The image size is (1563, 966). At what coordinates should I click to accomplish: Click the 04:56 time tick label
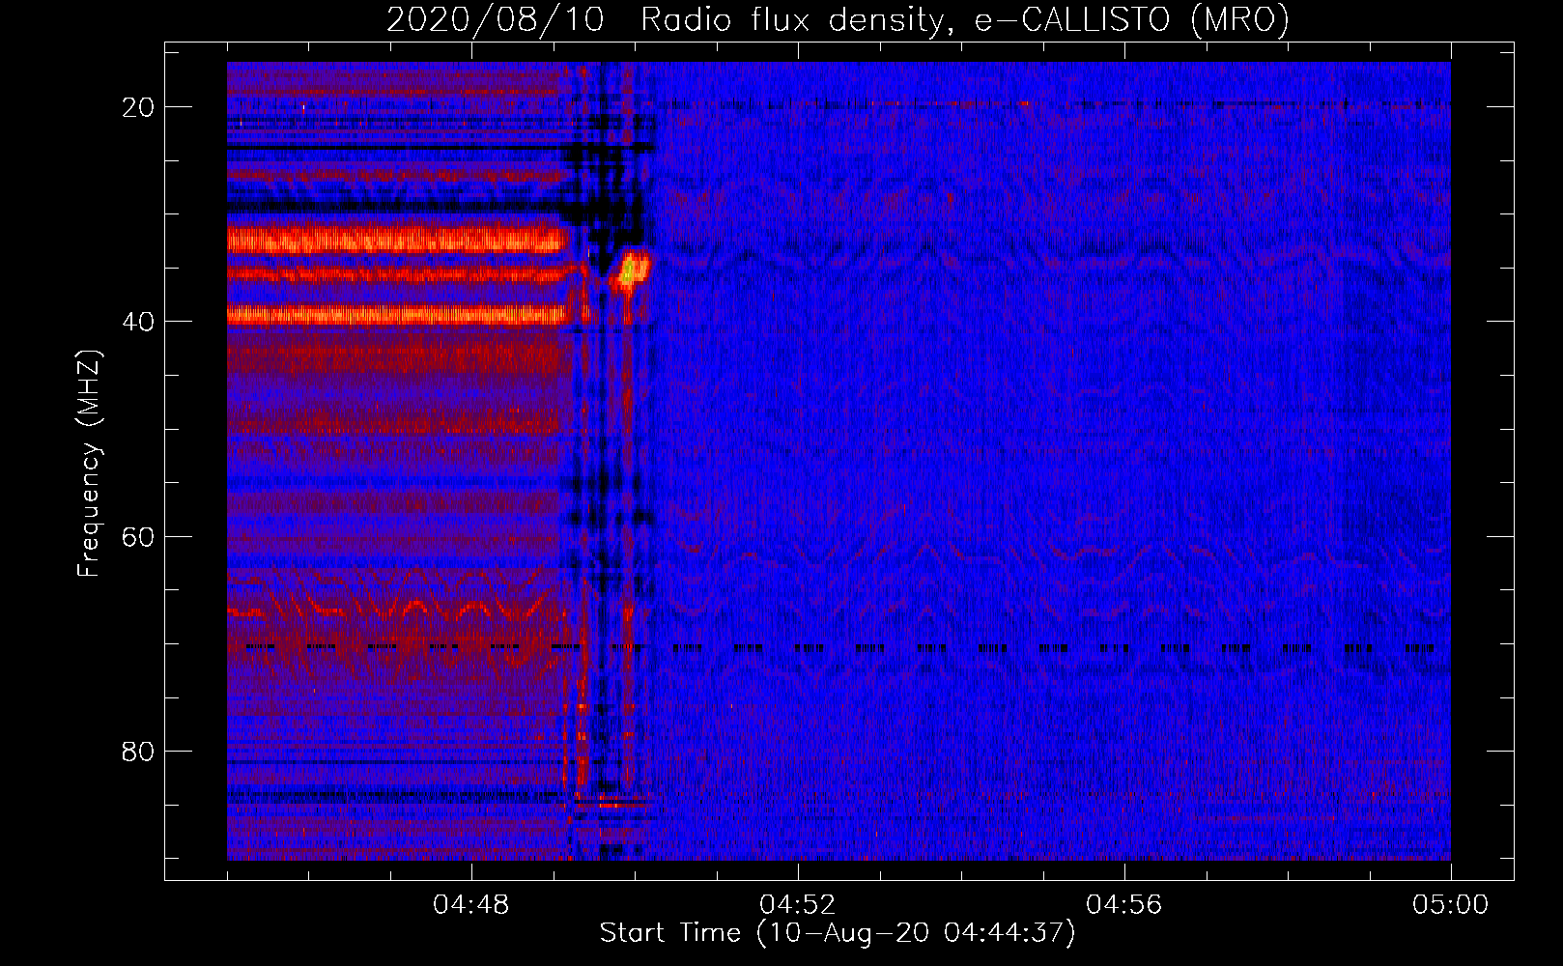click(x=1124, y=904)
